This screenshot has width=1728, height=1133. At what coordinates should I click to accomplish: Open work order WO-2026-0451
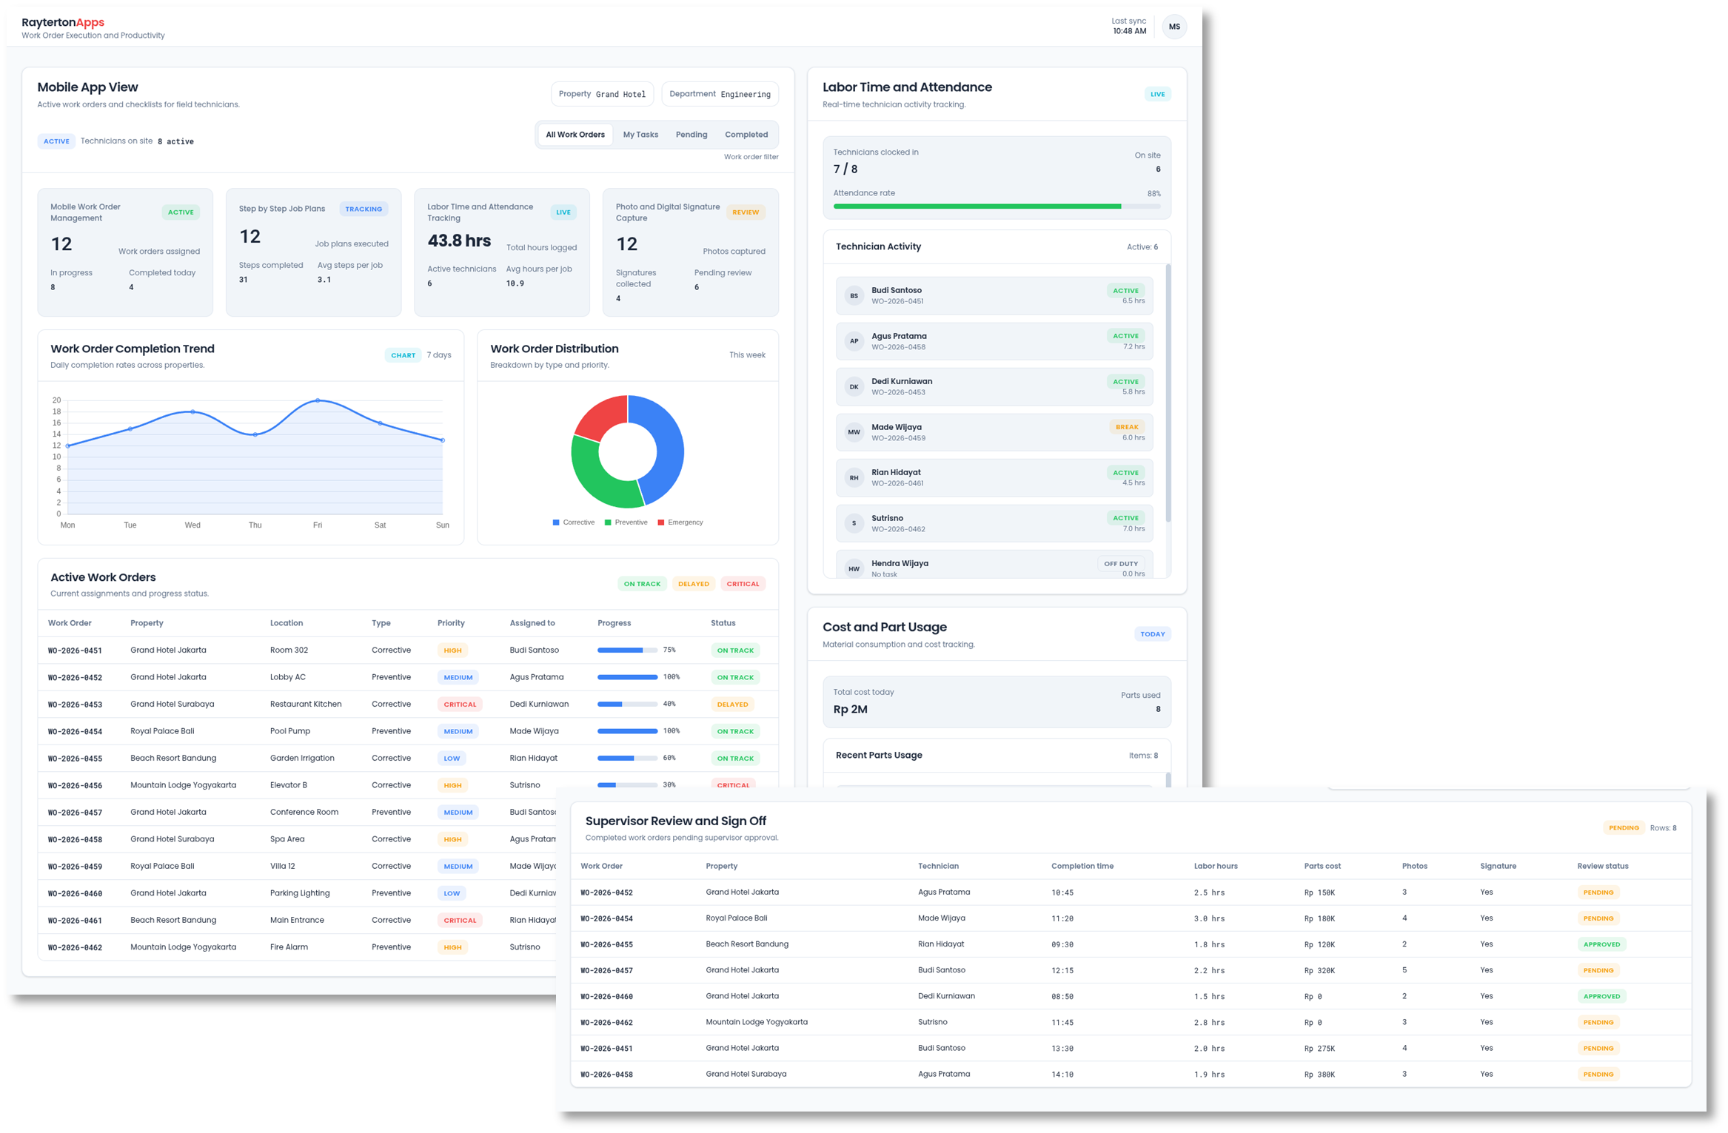tap(76, 650)
